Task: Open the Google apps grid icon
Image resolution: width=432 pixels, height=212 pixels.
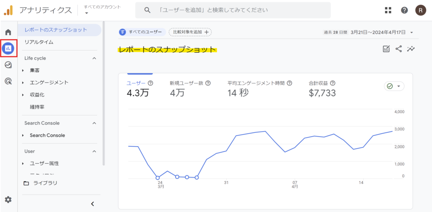Action: click(388, 10)
